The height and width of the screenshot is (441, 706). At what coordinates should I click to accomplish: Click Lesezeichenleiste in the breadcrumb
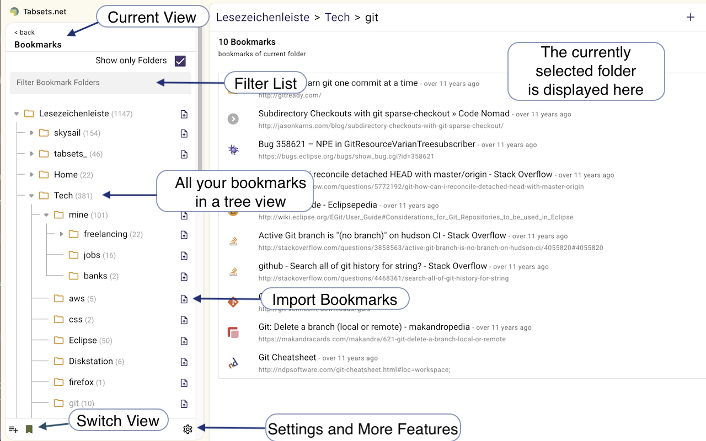click(x=263, y=17)
